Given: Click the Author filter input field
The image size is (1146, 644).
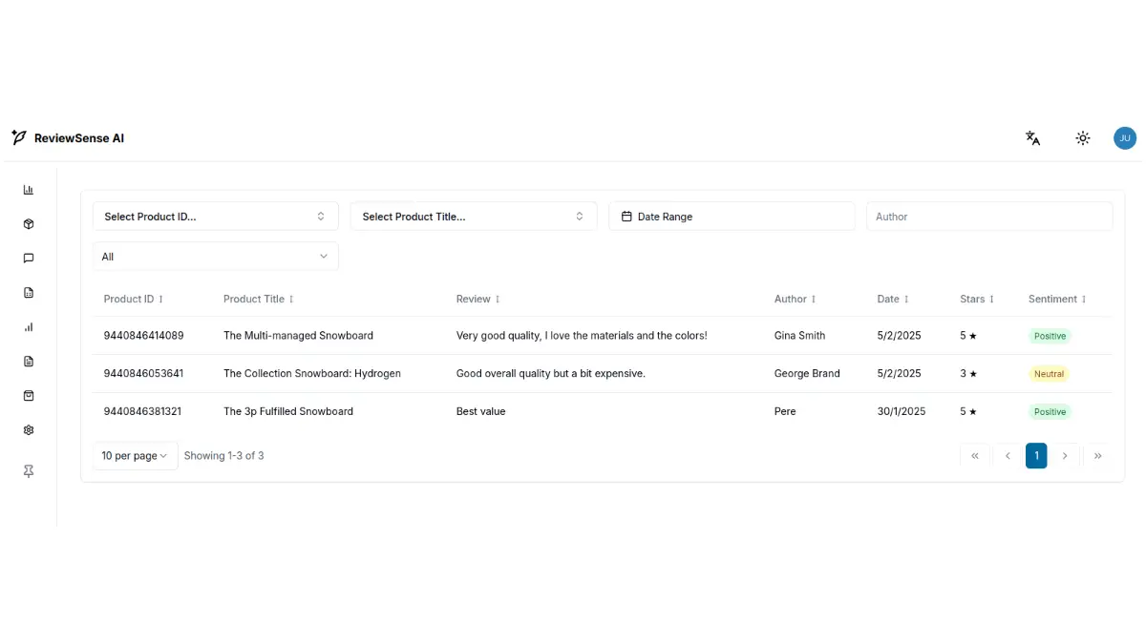Looking at the screenshot, I should click(x=988, y=217).
